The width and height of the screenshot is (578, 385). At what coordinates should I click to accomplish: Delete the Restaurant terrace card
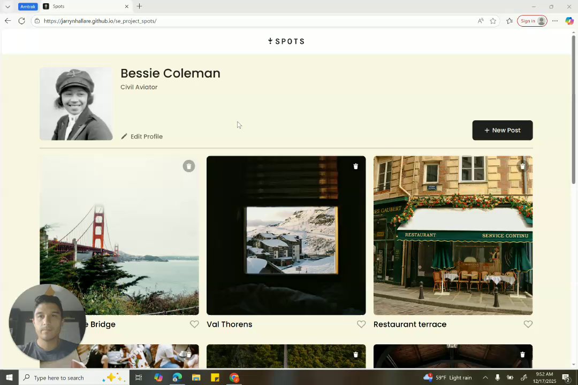click(522, 166)
